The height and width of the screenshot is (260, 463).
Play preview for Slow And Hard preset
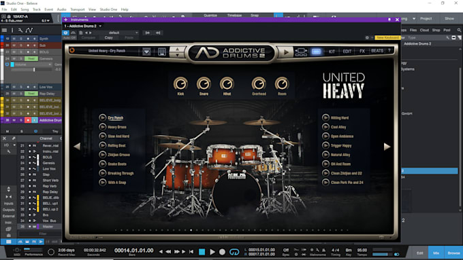[x=102, y=136]
